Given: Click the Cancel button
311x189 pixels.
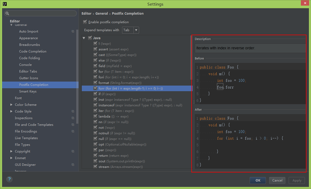Looking at the screenshot, I should pyautogui.click(x=277, y=180).
